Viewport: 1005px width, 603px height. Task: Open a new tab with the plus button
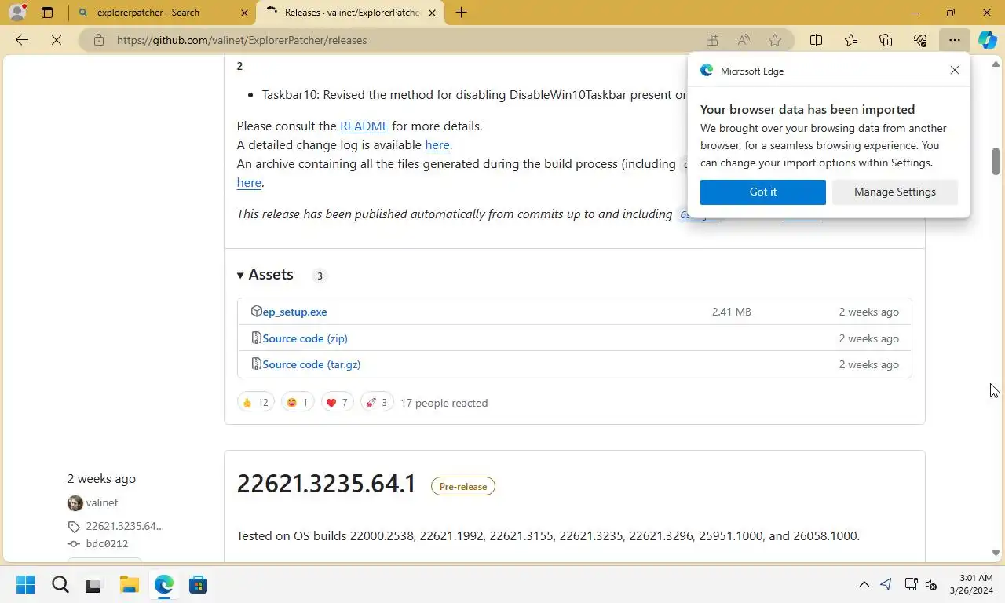(461, 13)
